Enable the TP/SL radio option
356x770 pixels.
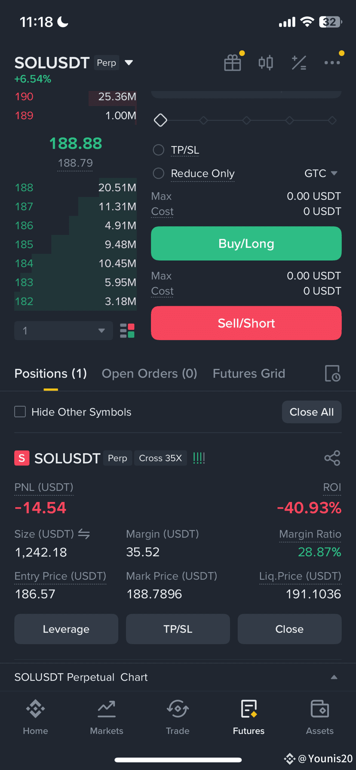tap(159, 150)
